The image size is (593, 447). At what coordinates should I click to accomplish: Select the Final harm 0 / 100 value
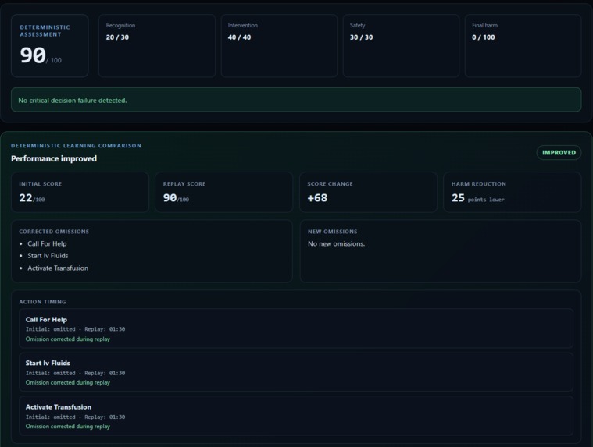click(x=484, y=37)
